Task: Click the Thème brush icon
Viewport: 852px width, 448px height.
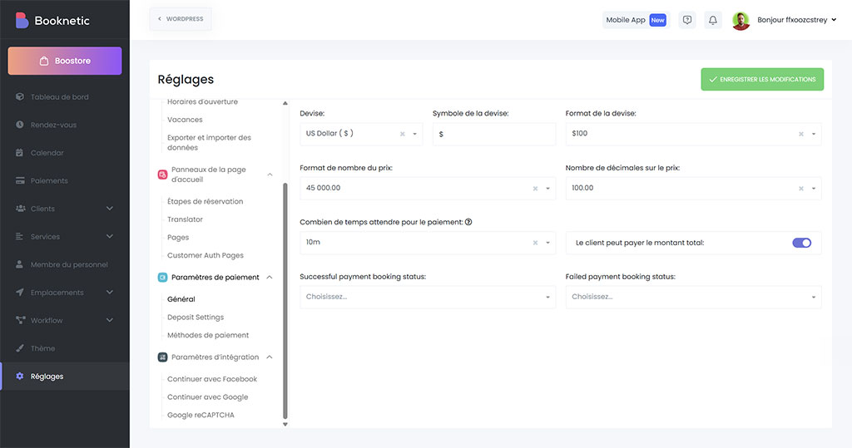Action: [20, 348]
